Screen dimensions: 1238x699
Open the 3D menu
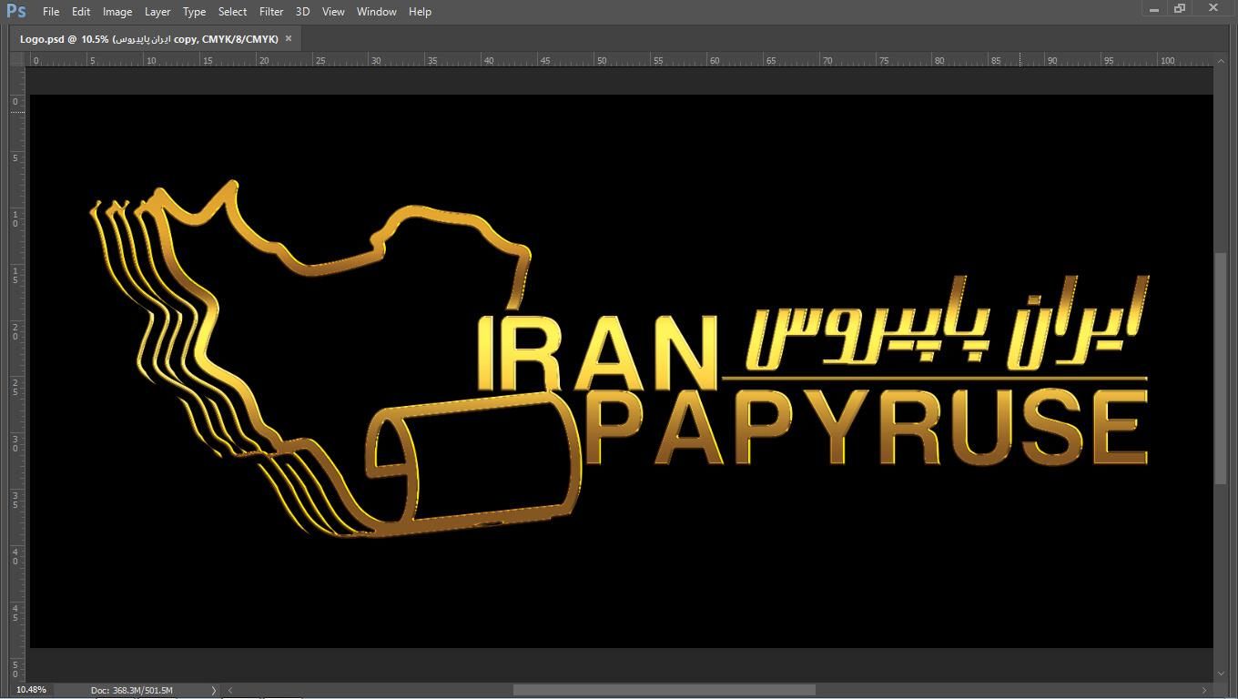click(x=302, y=12)
